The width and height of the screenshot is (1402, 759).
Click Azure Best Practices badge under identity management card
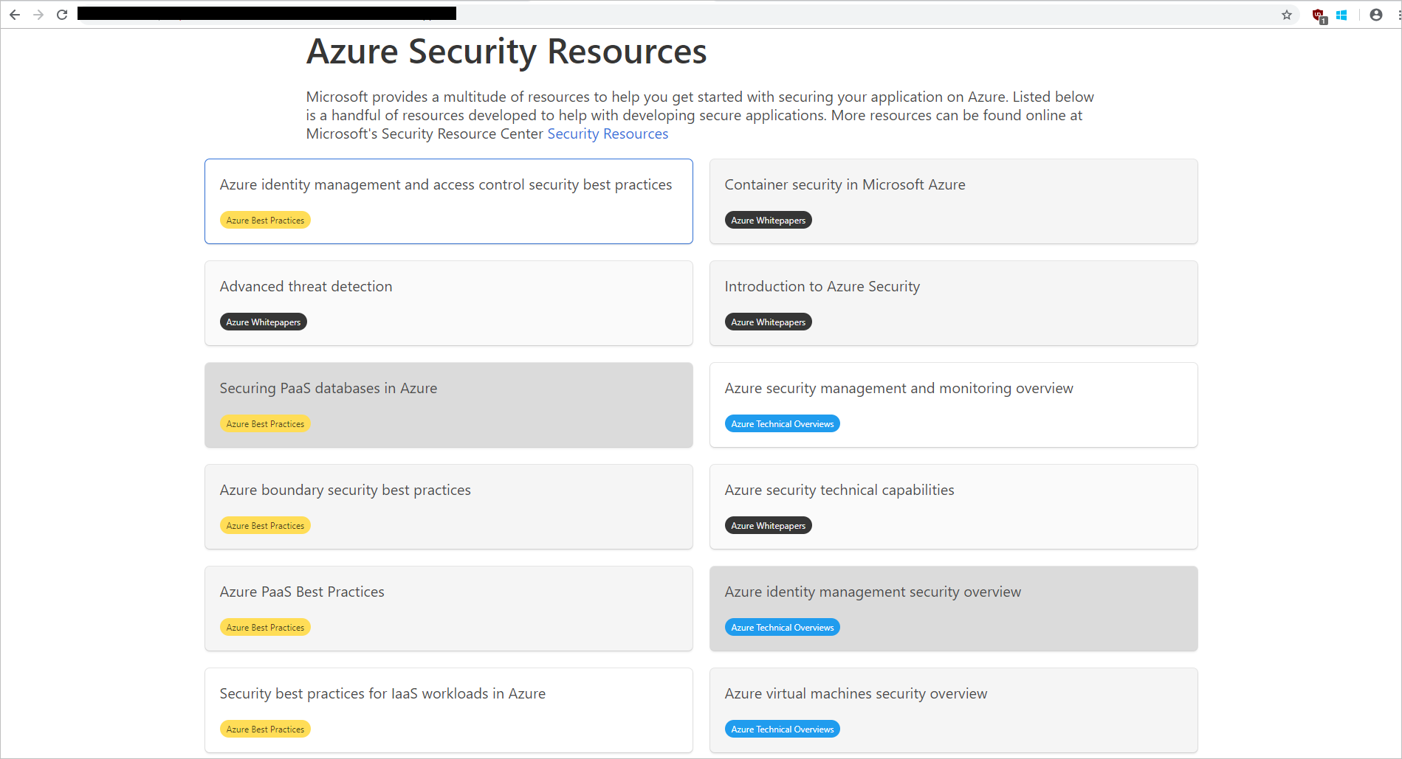(x=265, y=220)
